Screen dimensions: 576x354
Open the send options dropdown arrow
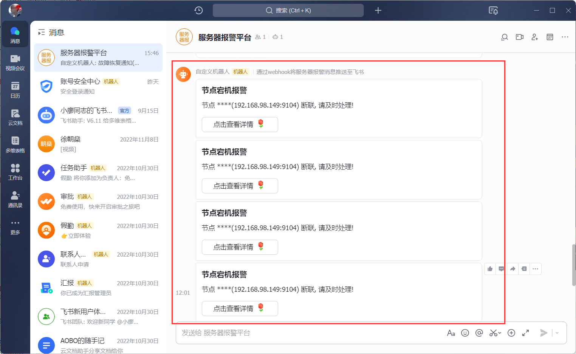557,333
